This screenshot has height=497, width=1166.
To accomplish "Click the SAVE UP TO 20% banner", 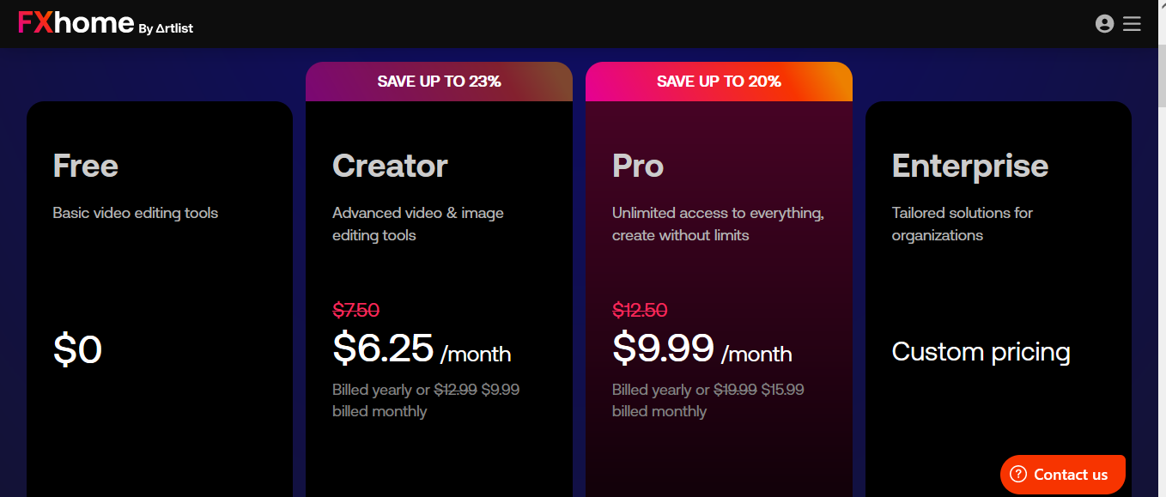I will coord(719,82).
